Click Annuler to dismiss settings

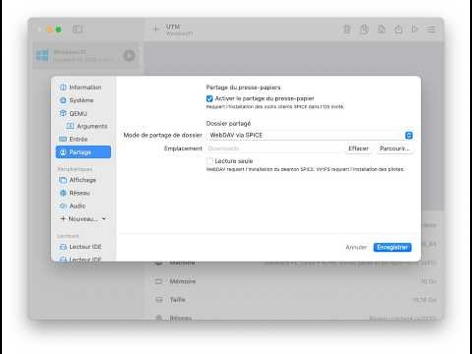[356, 247]
